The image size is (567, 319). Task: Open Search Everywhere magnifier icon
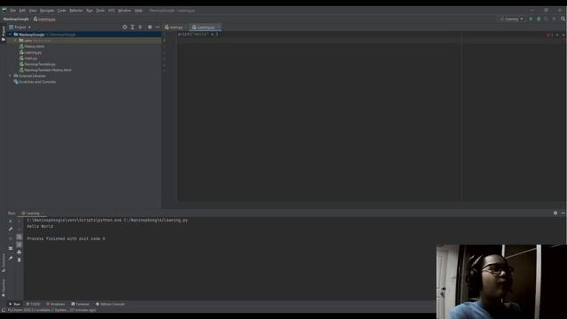coord(563,19)
